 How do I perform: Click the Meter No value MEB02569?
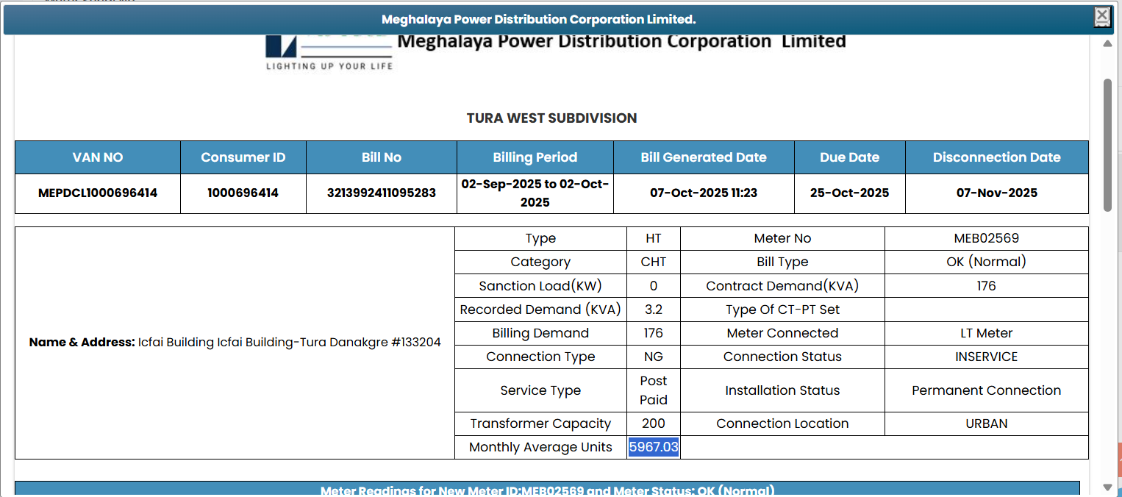(x=986, y=238)
